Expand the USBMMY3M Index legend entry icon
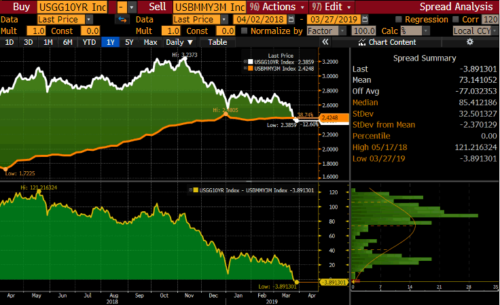Image resolution: width=500 pixels, height=305 pixels. point(245,68)
